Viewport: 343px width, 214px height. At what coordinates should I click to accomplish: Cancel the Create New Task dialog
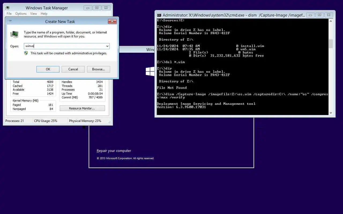click(73, 69)
